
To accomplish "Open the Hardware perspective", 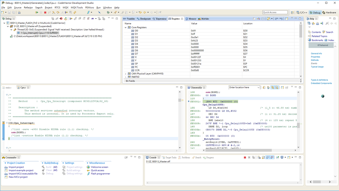I will point(329,13).
